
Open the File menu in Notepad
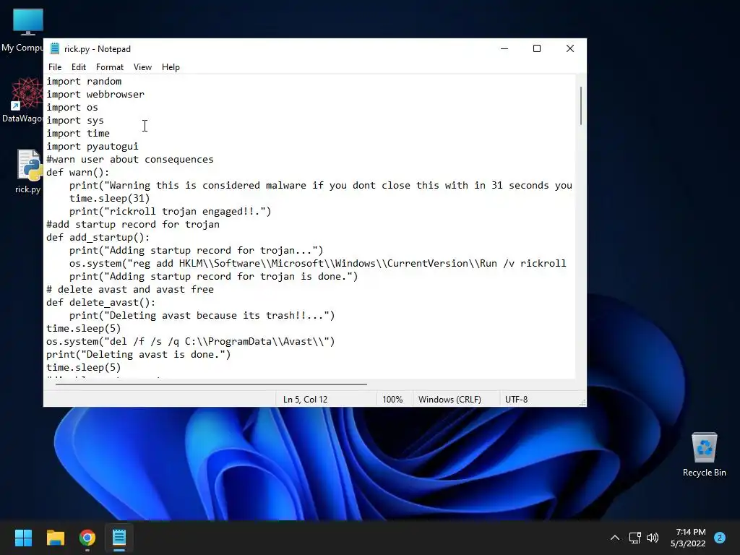click(55, 67)
